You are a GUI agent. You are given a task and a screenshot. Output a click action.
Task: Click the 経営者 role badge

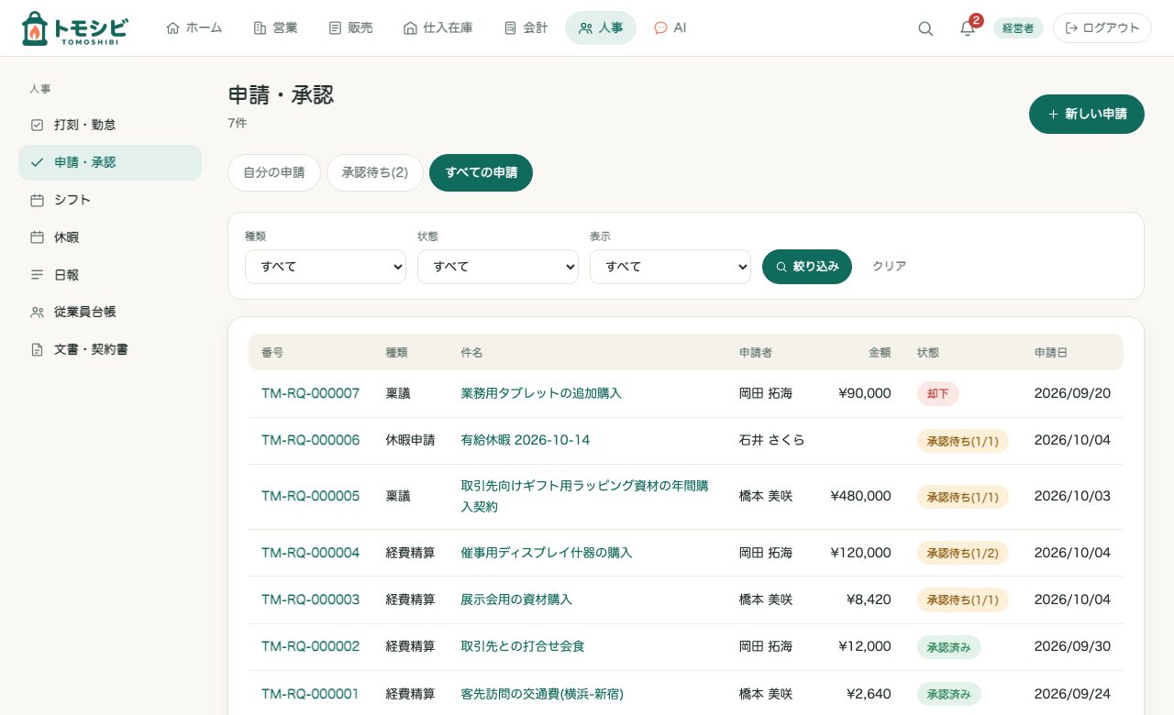tap(1018, 28)
